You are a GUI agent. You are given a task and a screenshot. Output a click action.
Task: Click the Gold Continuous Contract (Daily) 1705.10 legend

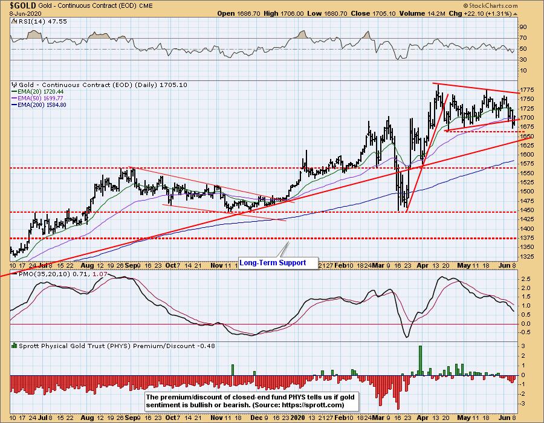coord(103,85)
